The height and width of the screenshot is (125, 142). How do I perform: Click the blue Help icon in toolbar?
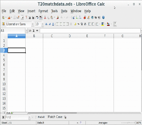tap(103, 18)
